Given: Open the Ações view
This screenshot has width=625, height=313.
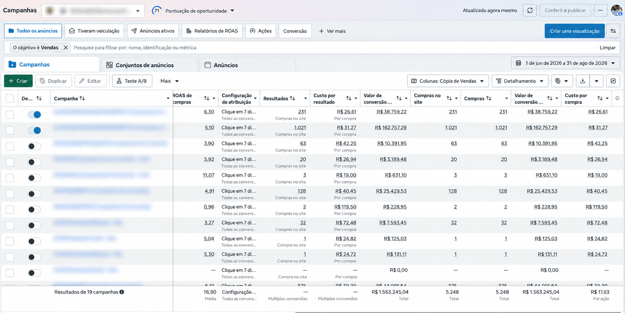Looking at the screenshot, I should point(260,31).
